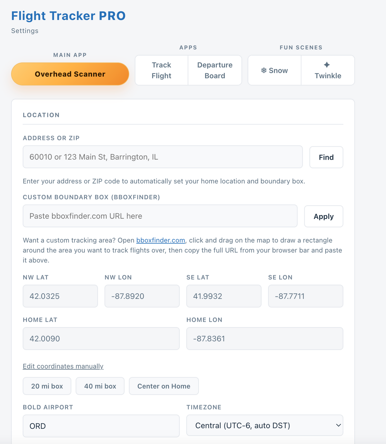This screenshot has width=386, height=444.
Task: Select the NW LON coordinate field
Action: coord(142,296)
